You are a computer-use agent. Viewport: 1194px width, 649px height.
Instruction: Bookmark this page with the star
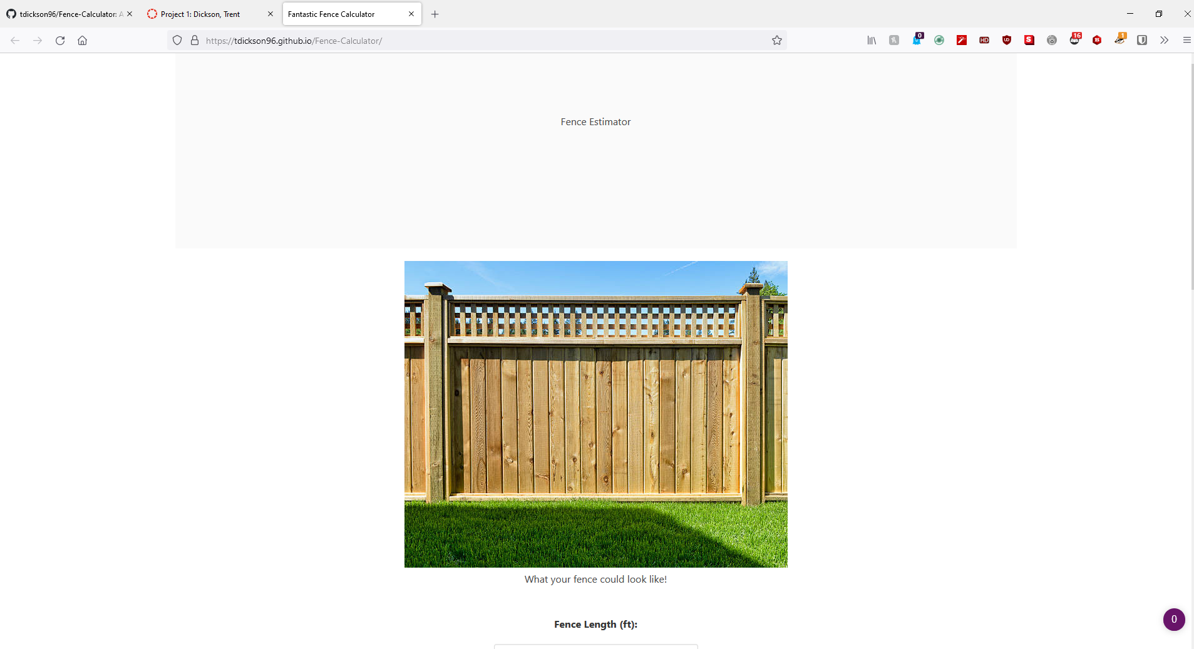click(777, 41)
